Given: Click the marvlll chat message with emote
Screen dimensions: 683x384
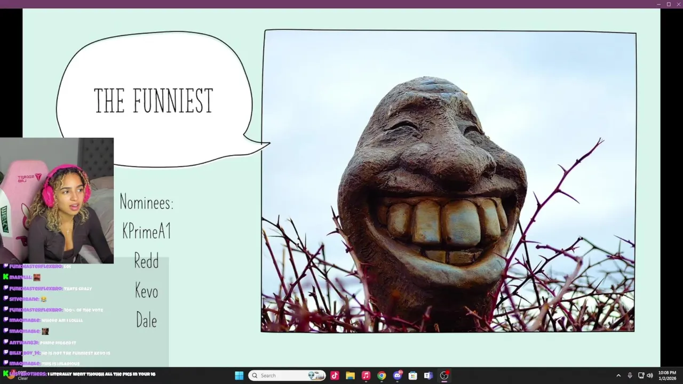Looking at the screenshot, I should (22, 277).
